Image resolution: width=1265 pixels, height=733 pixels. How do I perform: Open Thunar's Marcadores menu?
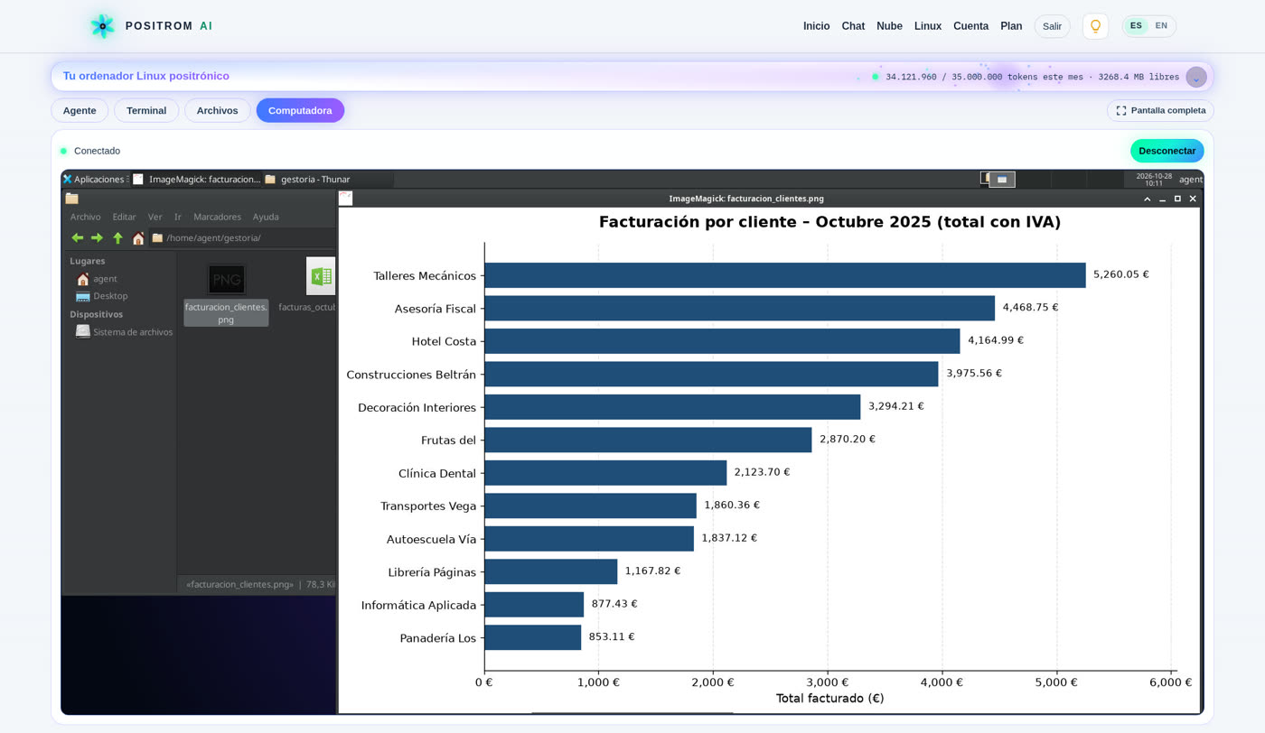(217, 217)
